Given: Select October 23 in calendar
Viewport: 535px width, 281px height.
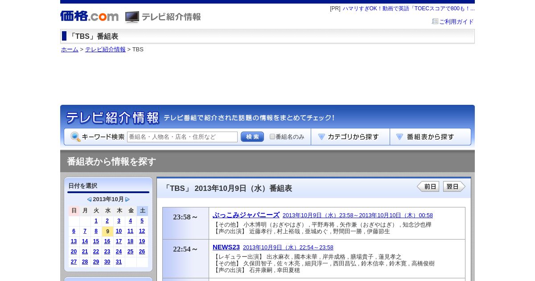Looking at the screenshot, I should [x=107, y=252].
